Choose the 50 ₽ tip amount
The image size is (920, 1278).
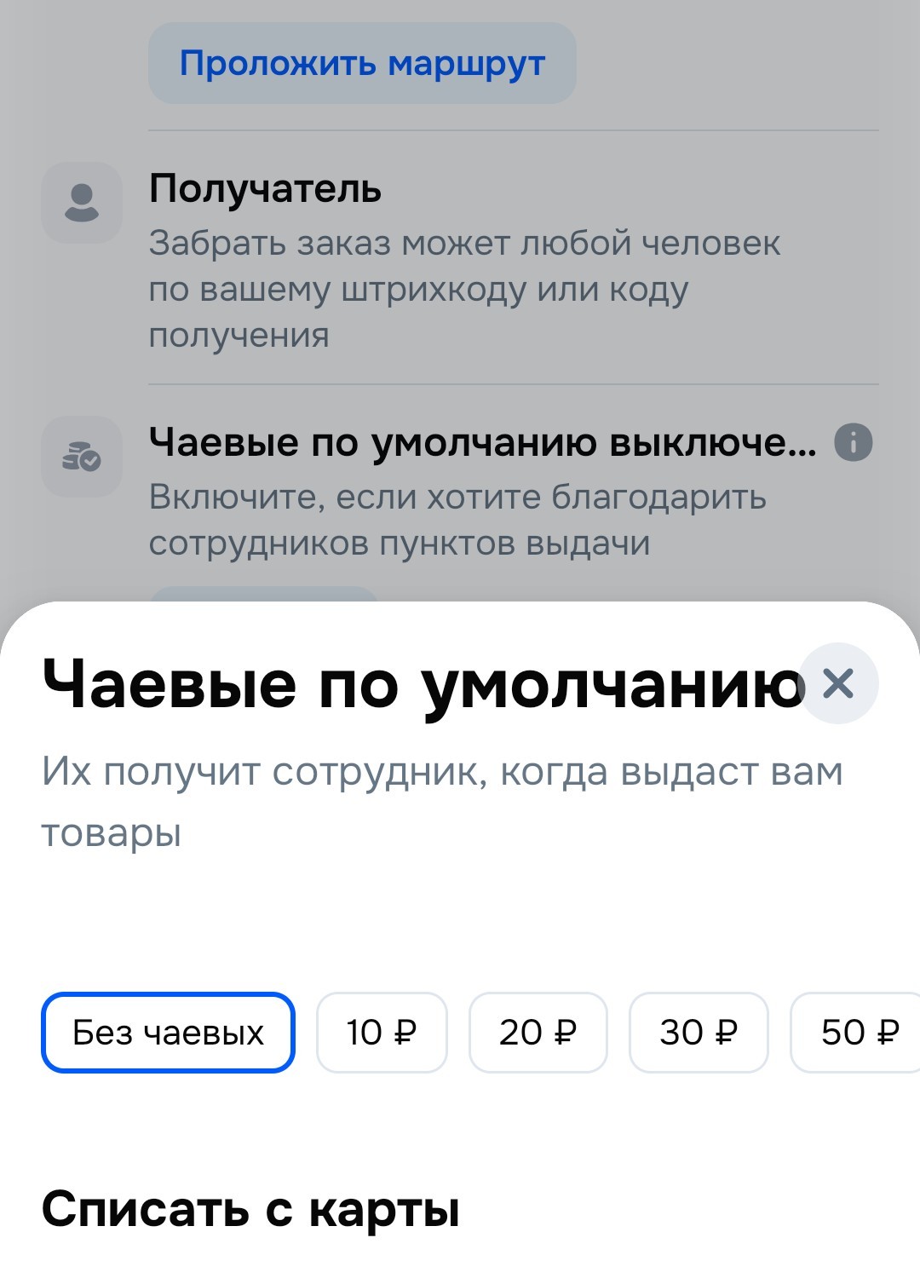tap(856, 1033)
